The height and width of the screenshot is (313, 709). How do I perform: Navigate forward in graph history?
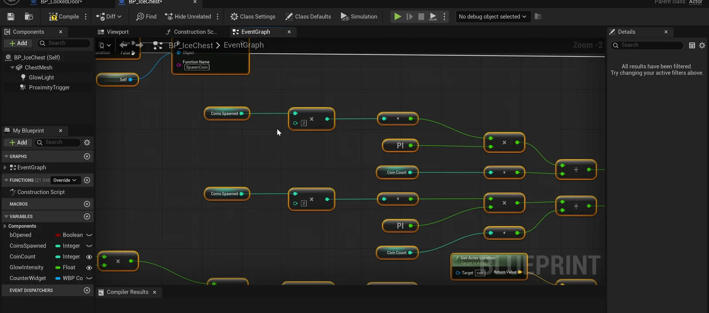click(139, 45)
